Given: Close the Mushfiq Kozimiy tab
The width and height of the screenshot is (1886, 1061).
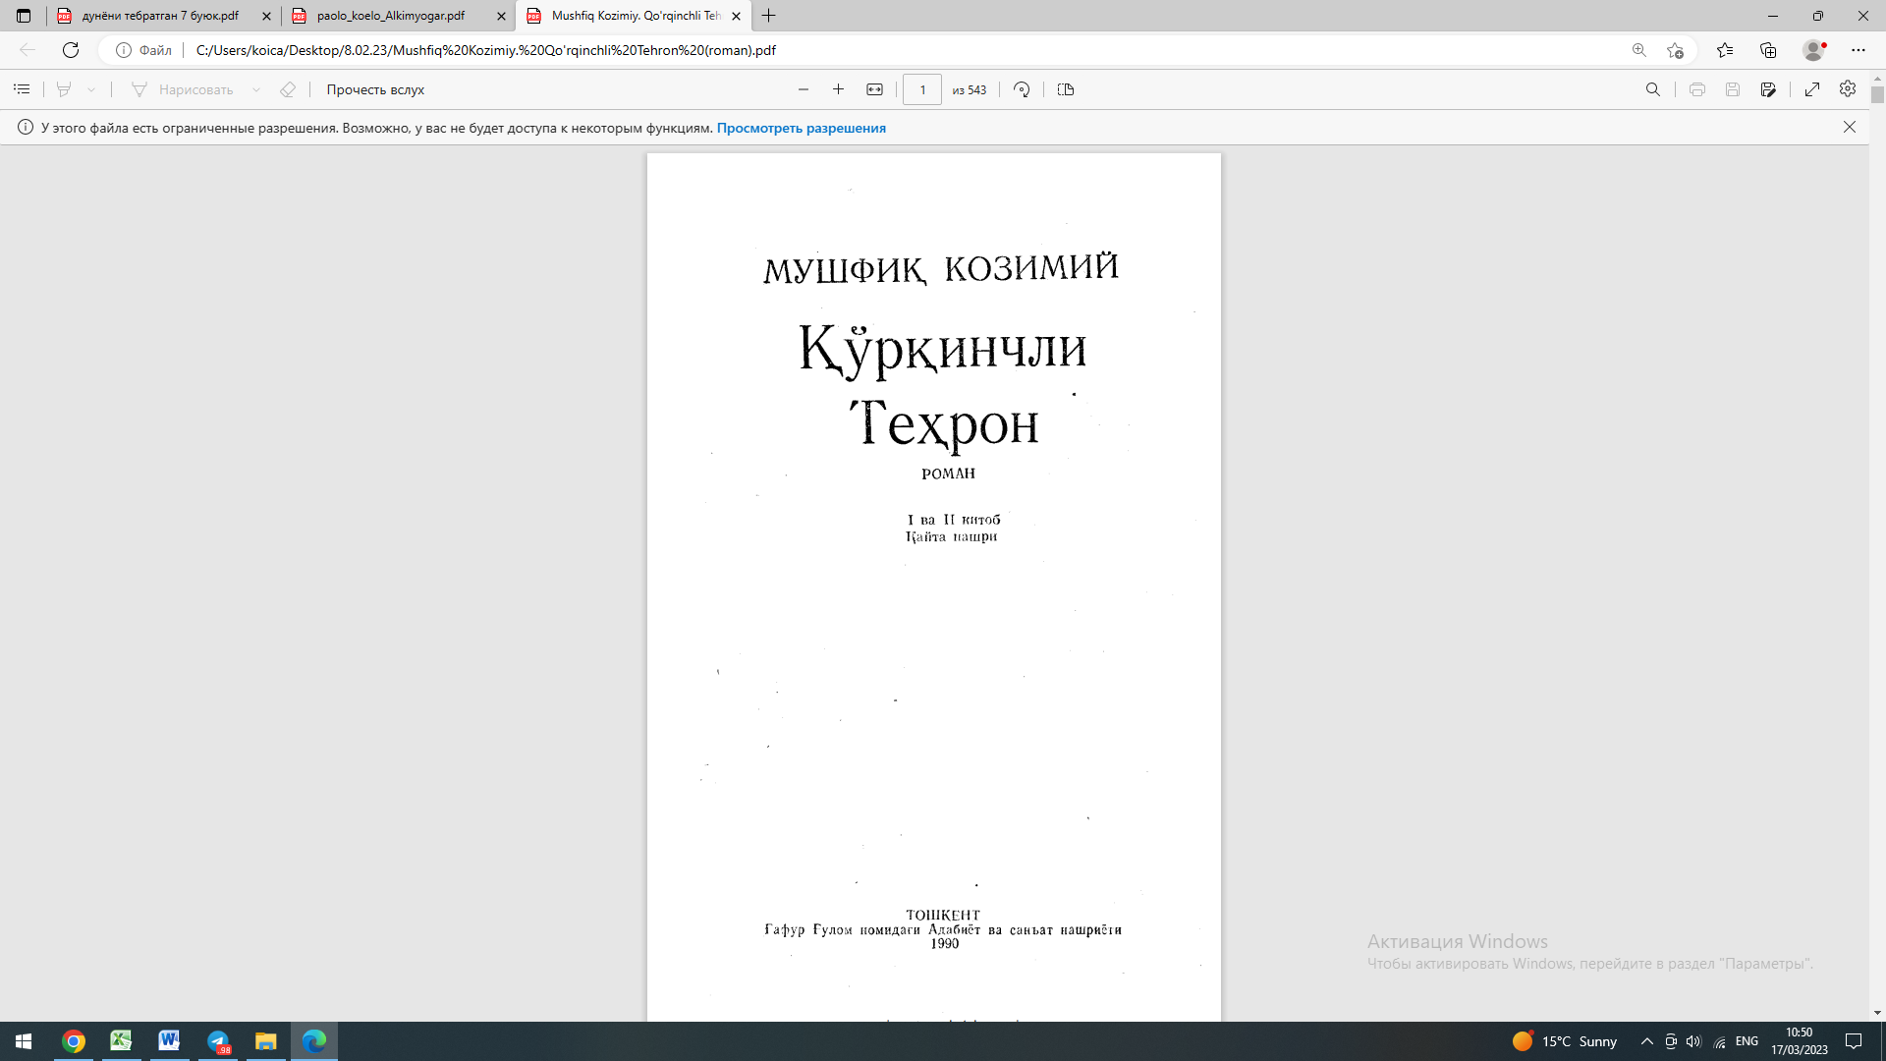Looking at the screenshot, I should (737, 16).
